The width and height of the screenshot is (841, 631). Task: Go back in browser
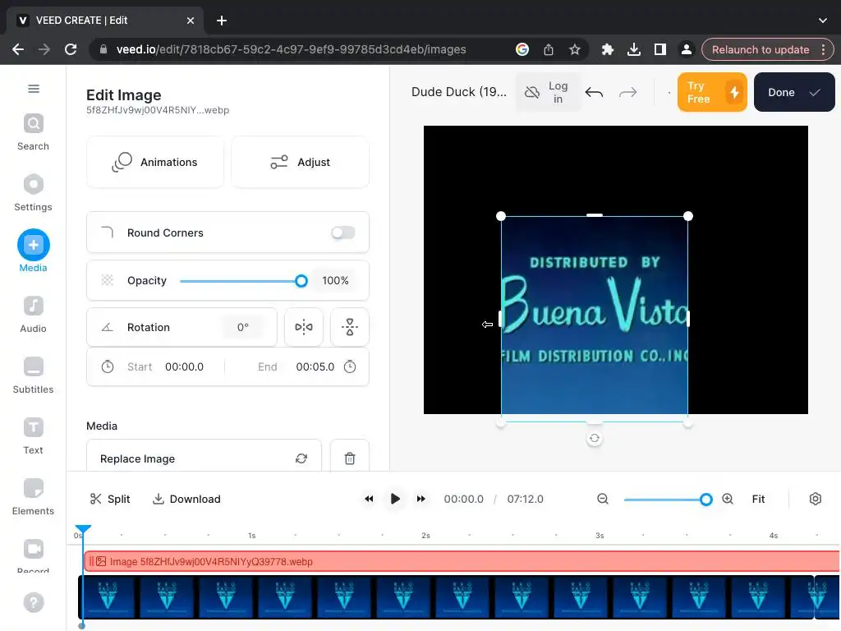pyautogui.click(x=18, y=49)
